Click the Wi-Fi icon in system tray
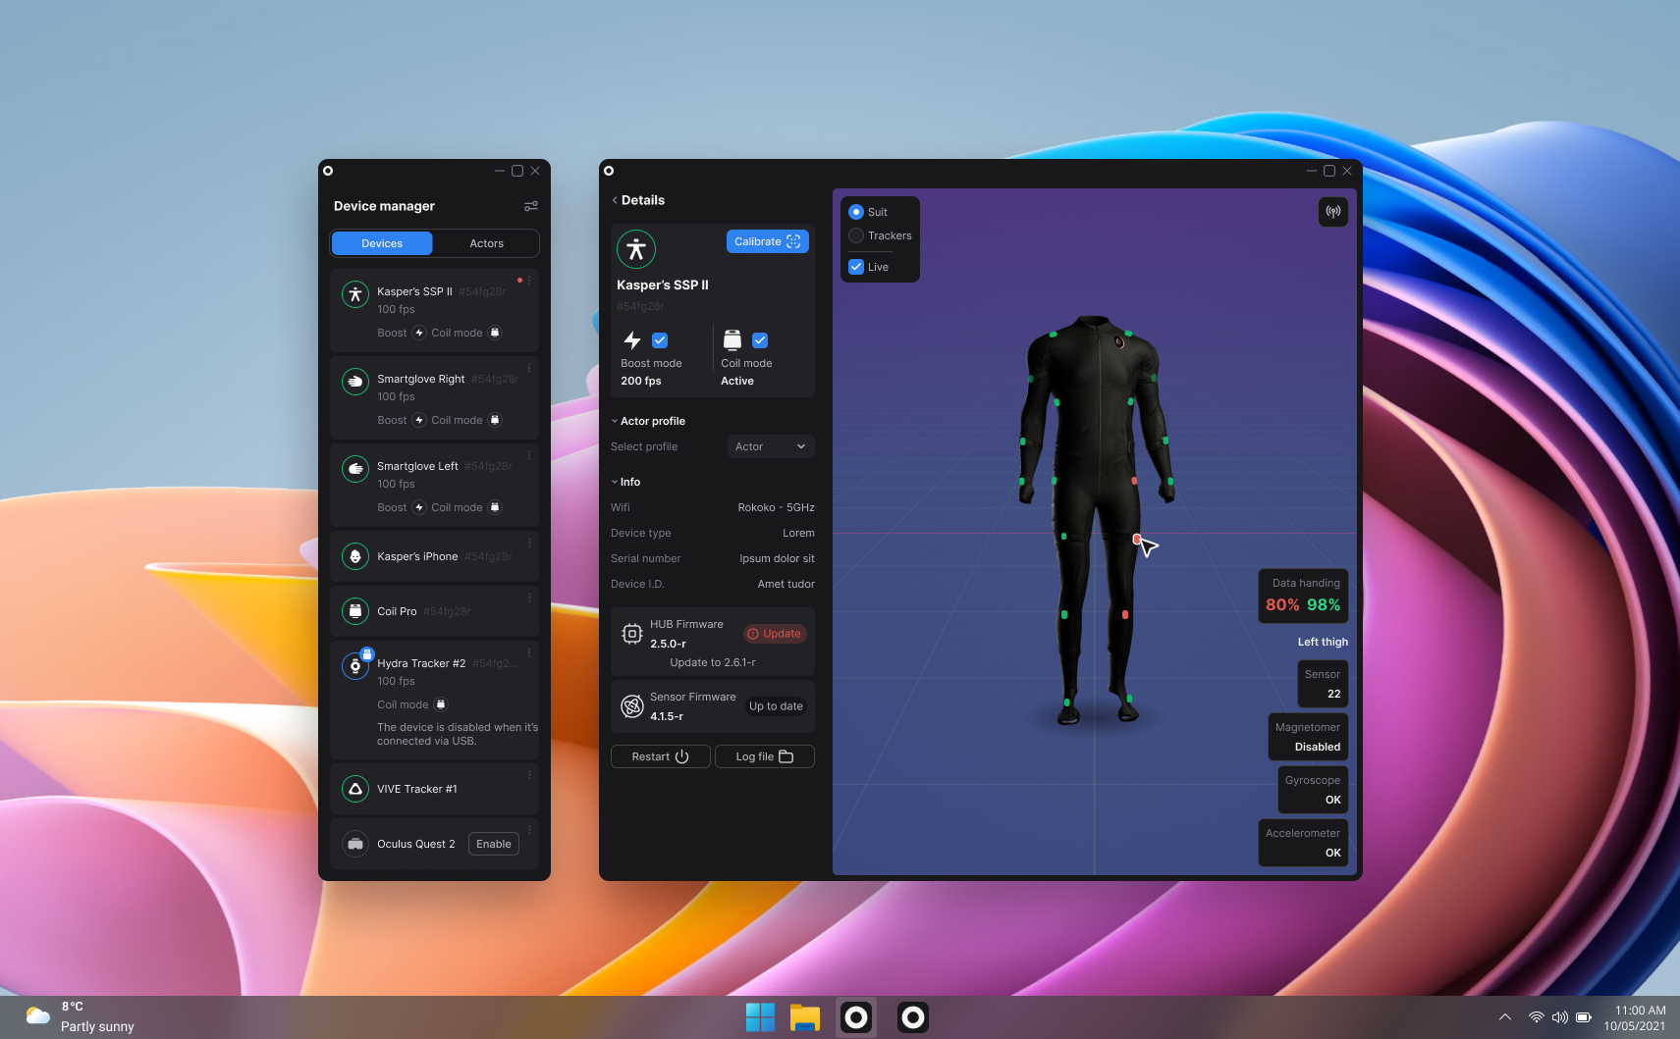The width and height of the screenshot is (1680, 1039). (1536, 1017)
